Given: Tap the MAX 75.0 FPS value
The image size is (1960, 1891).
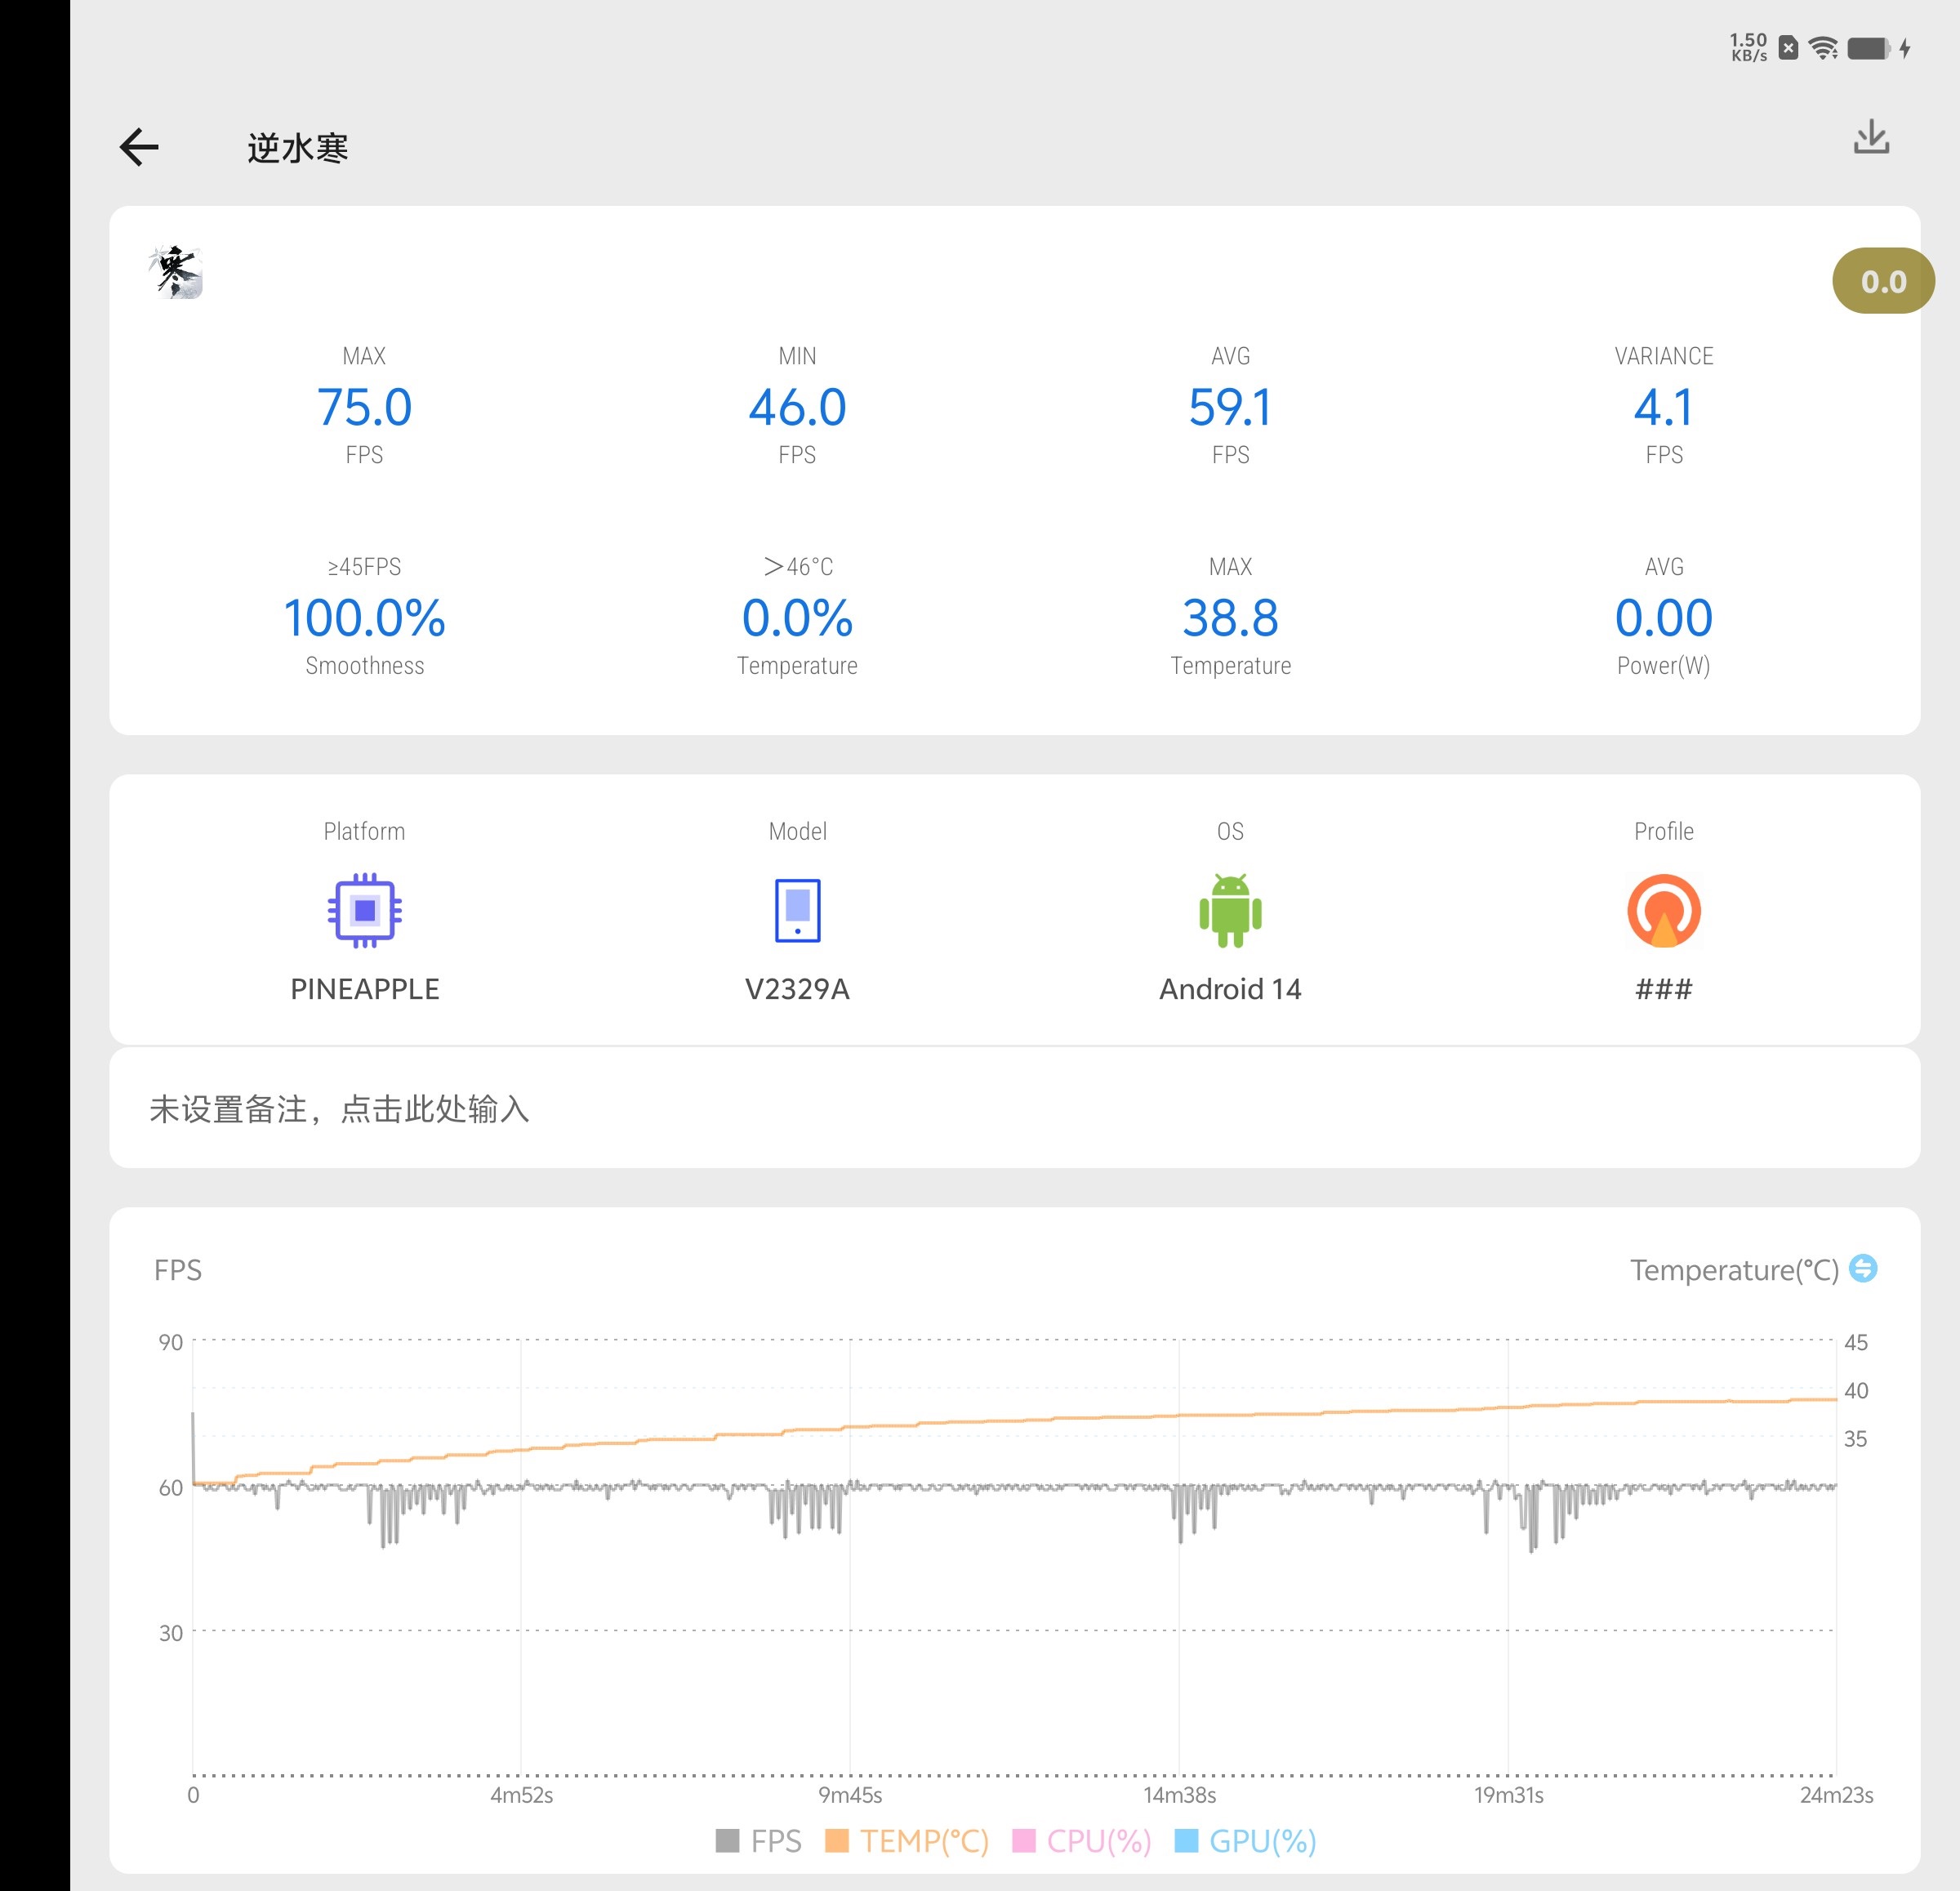Looking at the screenshot, I should coord(364,407).
